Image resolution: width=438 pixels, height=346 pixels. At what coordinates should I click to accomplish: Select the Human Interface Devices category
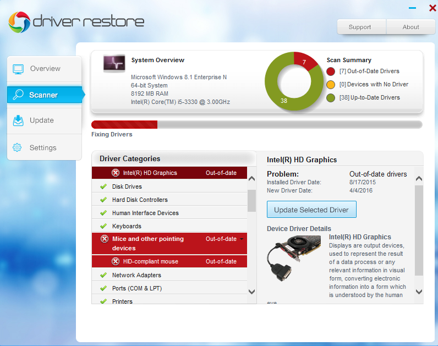(169, 213)
